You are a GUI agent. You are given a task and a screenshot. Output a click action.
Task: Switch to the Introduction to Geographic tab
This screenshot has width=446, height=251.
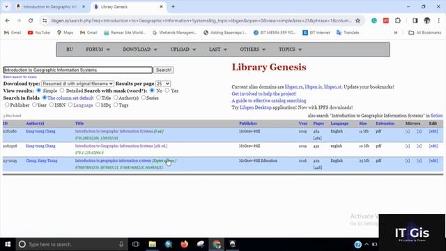50,7
